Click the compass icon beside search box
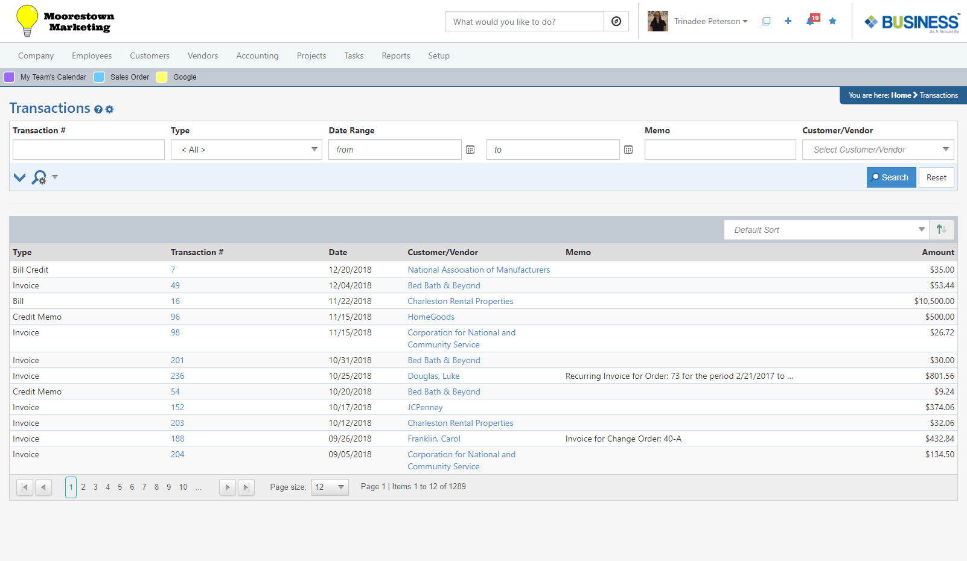The height and width of the screenshot is (561, 967). click(616, 21)
